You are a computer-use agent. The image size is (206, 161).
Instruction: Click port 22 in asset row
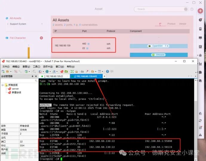84,48
